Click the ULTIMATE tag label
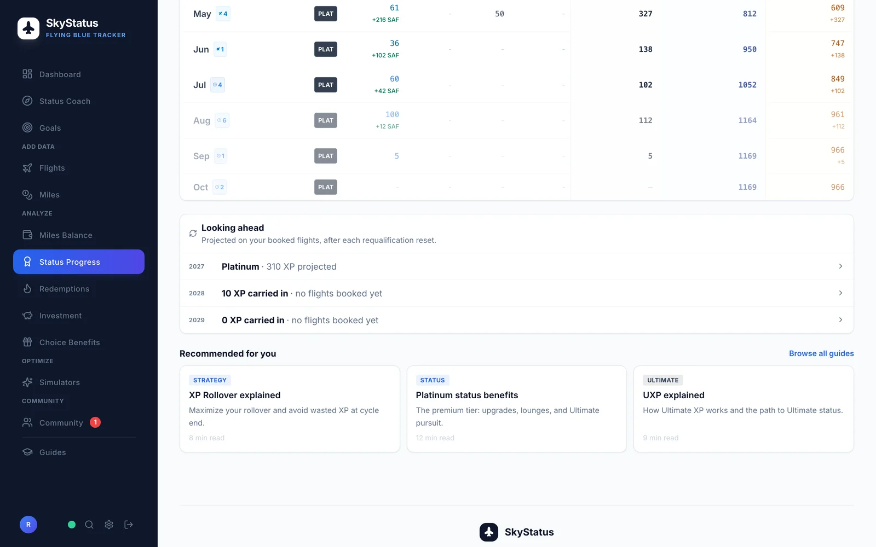Screen dimensions: 876x547 click(x=663, y=380)
